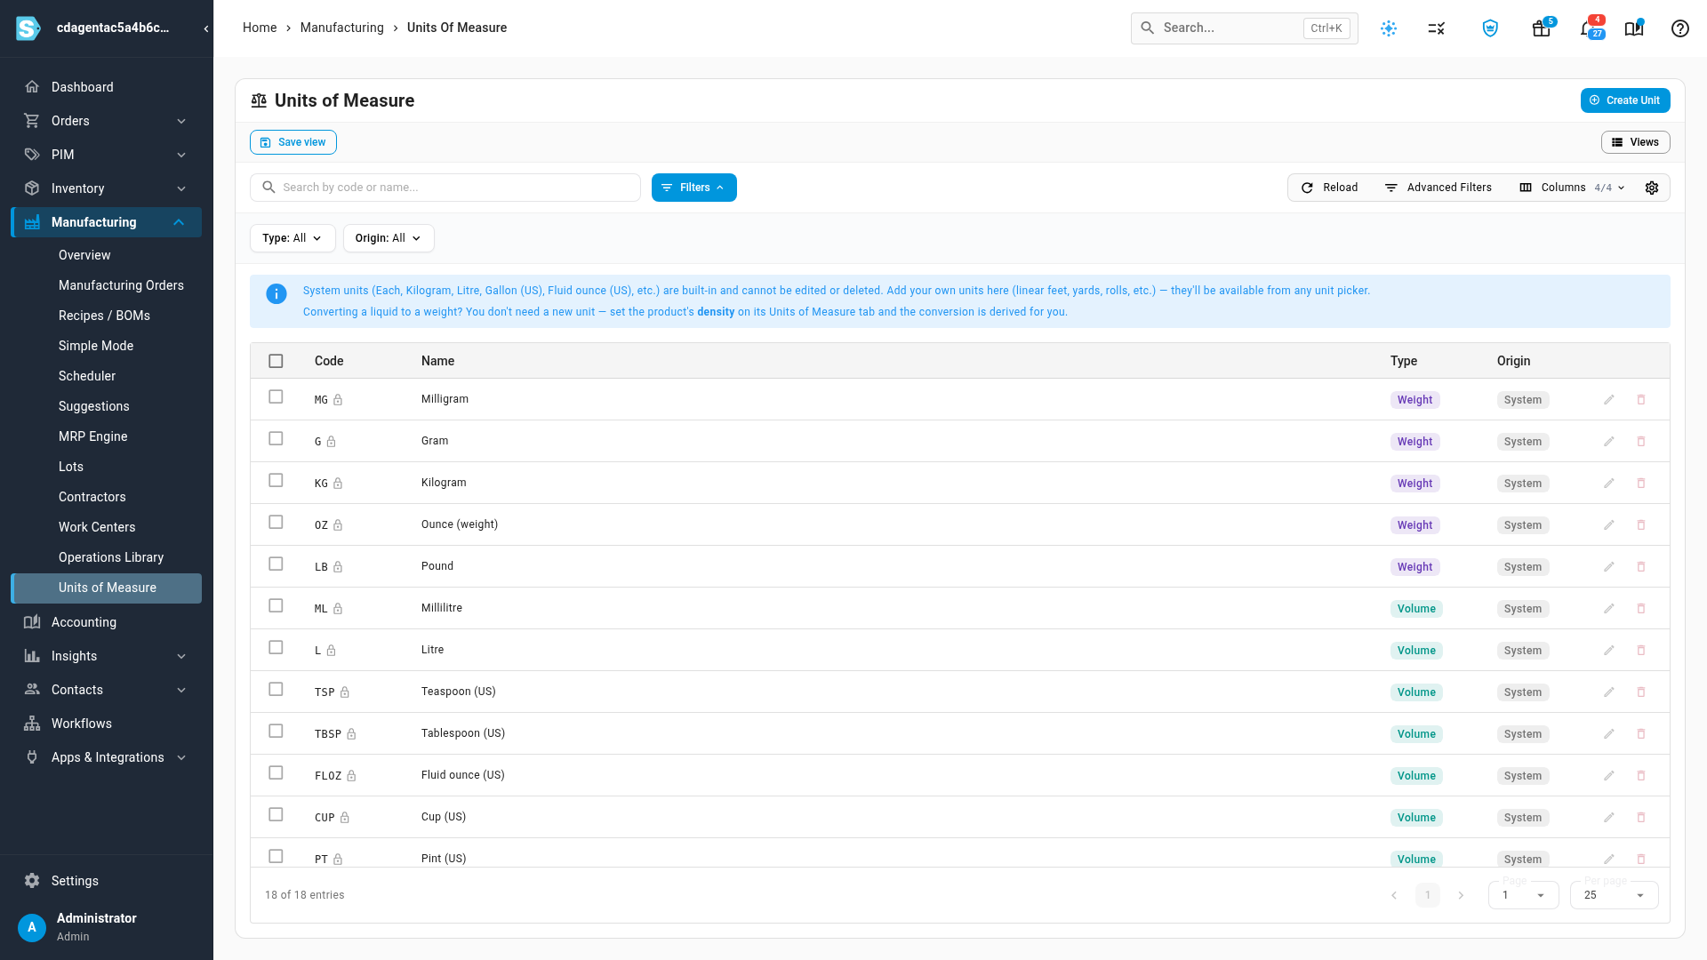
Task: Click the search by code or name field
Action: click(x=445, y=188)
